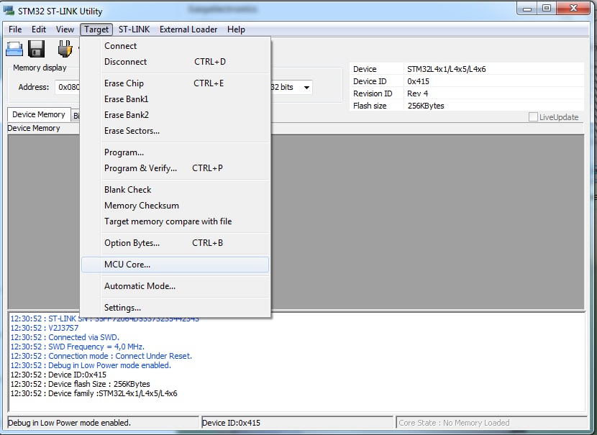
Task: Click log line 'Connected via SWD.'
Action: 65,337
